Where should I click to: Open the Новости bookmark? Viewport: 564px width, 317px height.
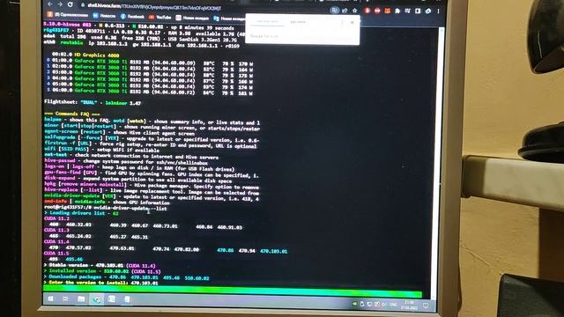(x=104, y=16)
